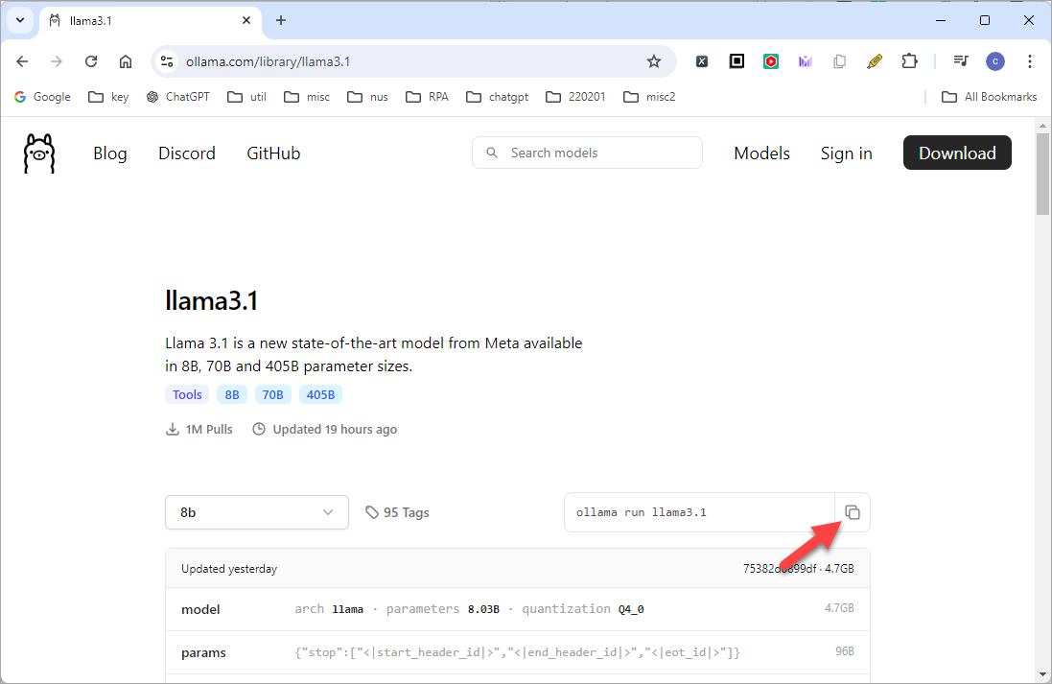Go to the GitHub link
Image resolution: width=1052 pixels, height=684 pixels.
tap(273, 153)
